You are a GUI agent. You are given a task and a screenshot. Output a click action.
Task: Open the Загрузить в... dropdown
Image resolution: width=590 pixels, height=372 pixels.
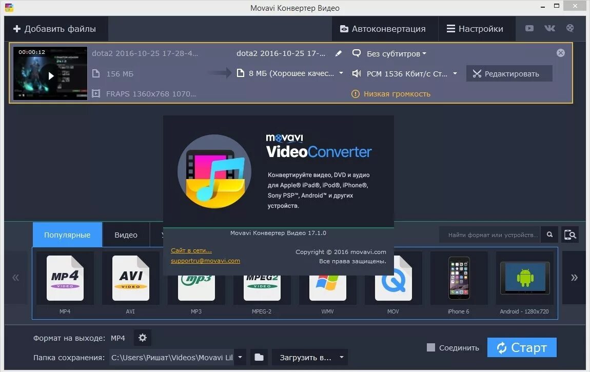click(x=309, y=357)
